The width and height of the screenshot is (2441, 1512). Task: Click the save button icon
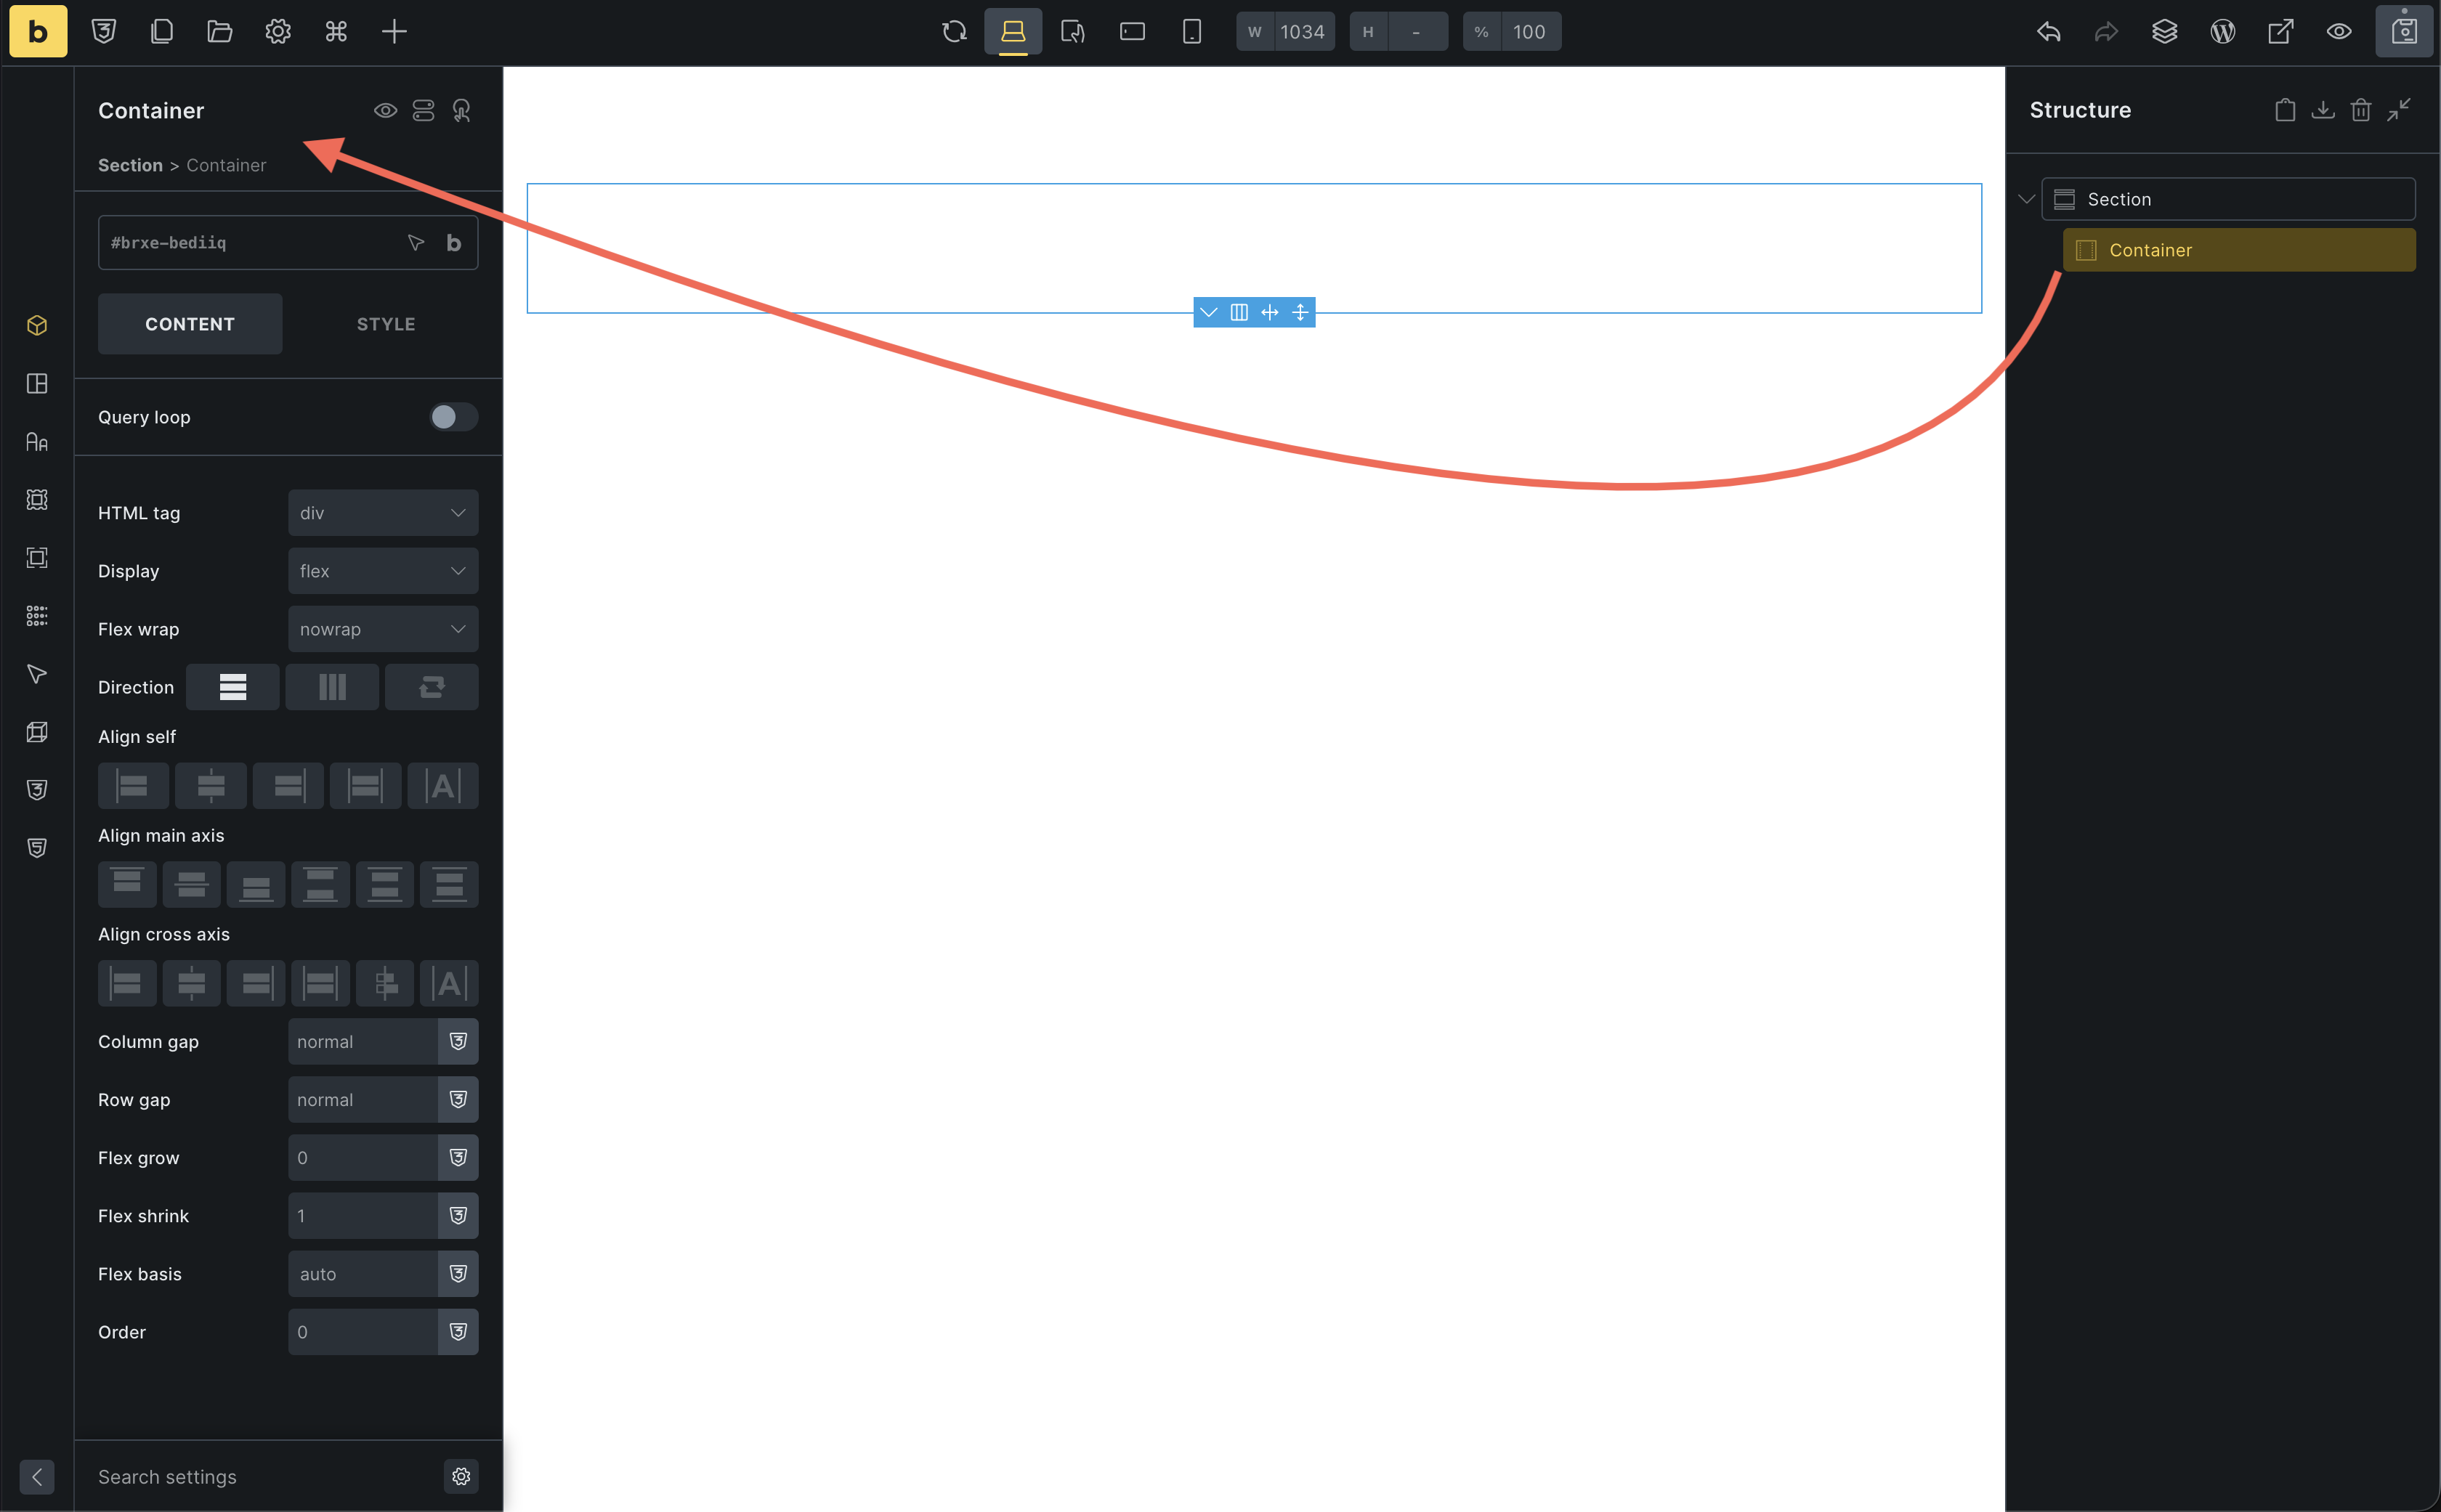(x=2404, y=31)
